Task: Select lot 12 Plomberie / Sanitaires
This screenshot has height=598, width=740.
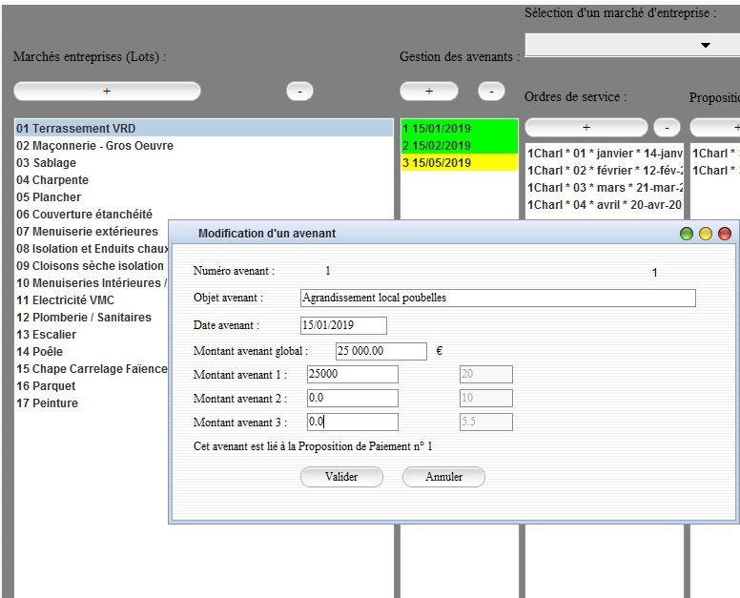Action: 92,318
